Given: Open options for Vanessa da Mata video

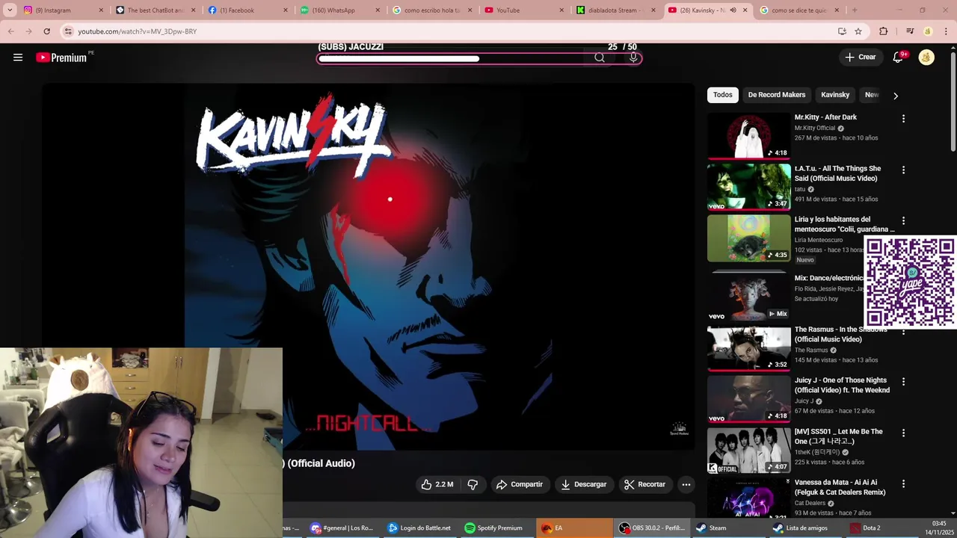Looking at the screenshot, I should pyautogui.click(x=903, y=483).
